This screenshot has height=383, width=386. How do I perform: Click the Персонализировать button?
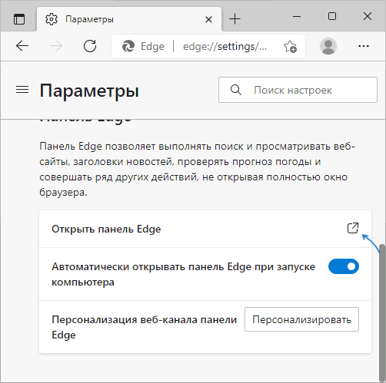tap(301, 319)
